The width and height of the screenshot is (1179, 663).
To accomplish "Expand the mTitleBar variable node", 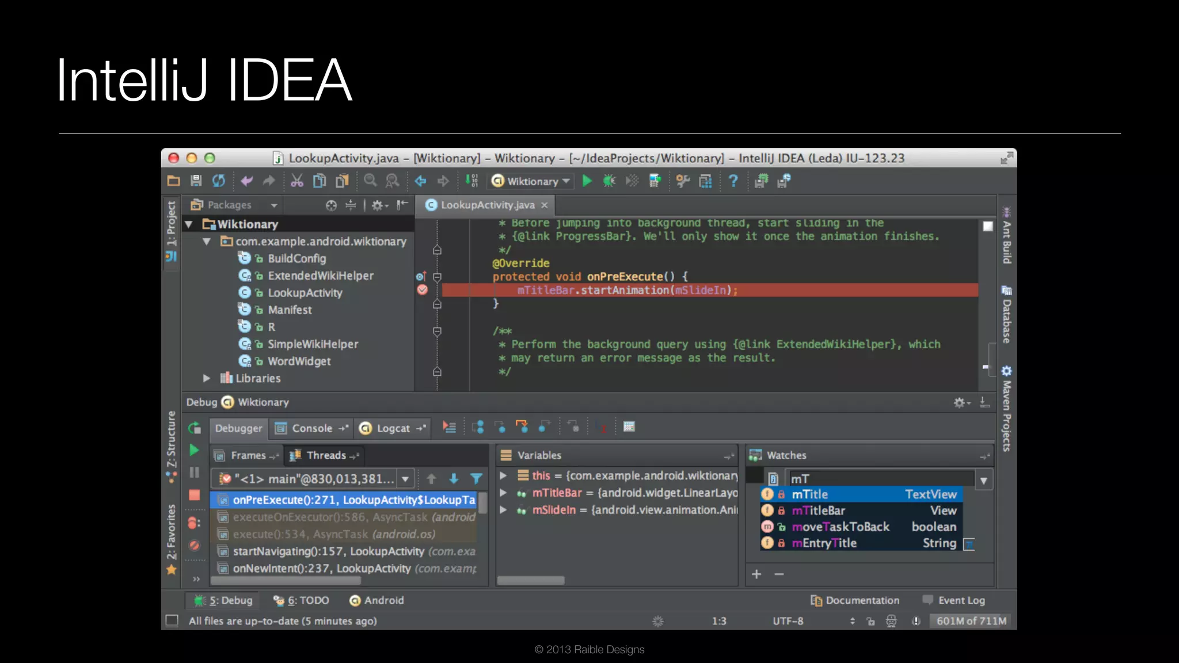I will (x=503, y=493).
